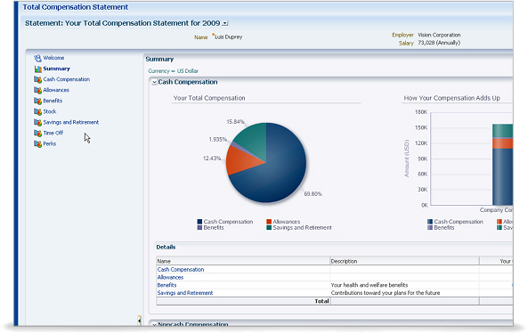This screenshot has height=334, width=528.
Task: Open the statement selection dropdown arrow
Action: point(225,23)
